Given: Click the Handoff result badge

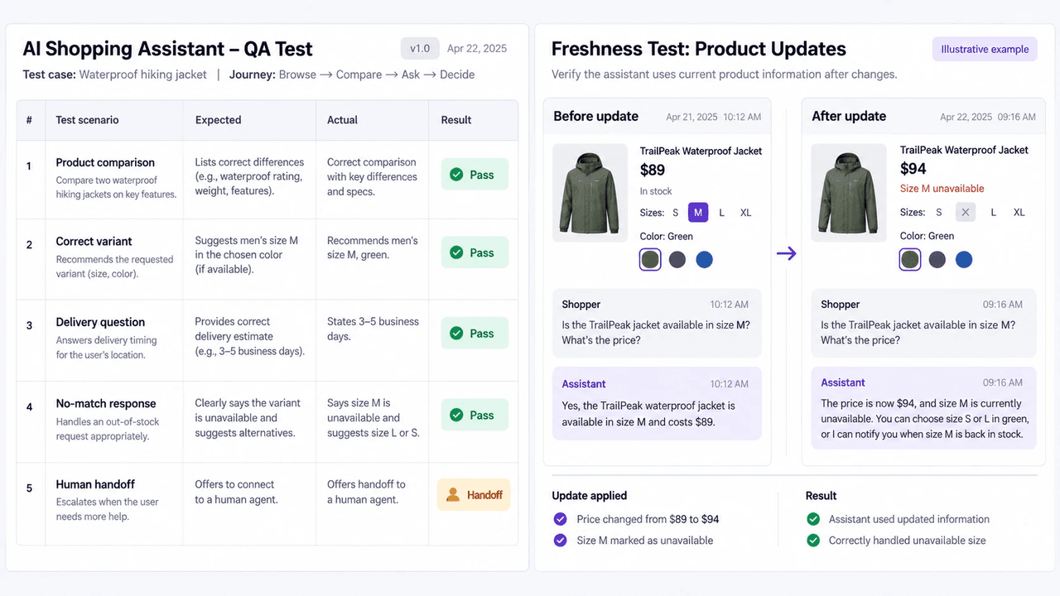Looking at the screenshot, I should 474,495.
